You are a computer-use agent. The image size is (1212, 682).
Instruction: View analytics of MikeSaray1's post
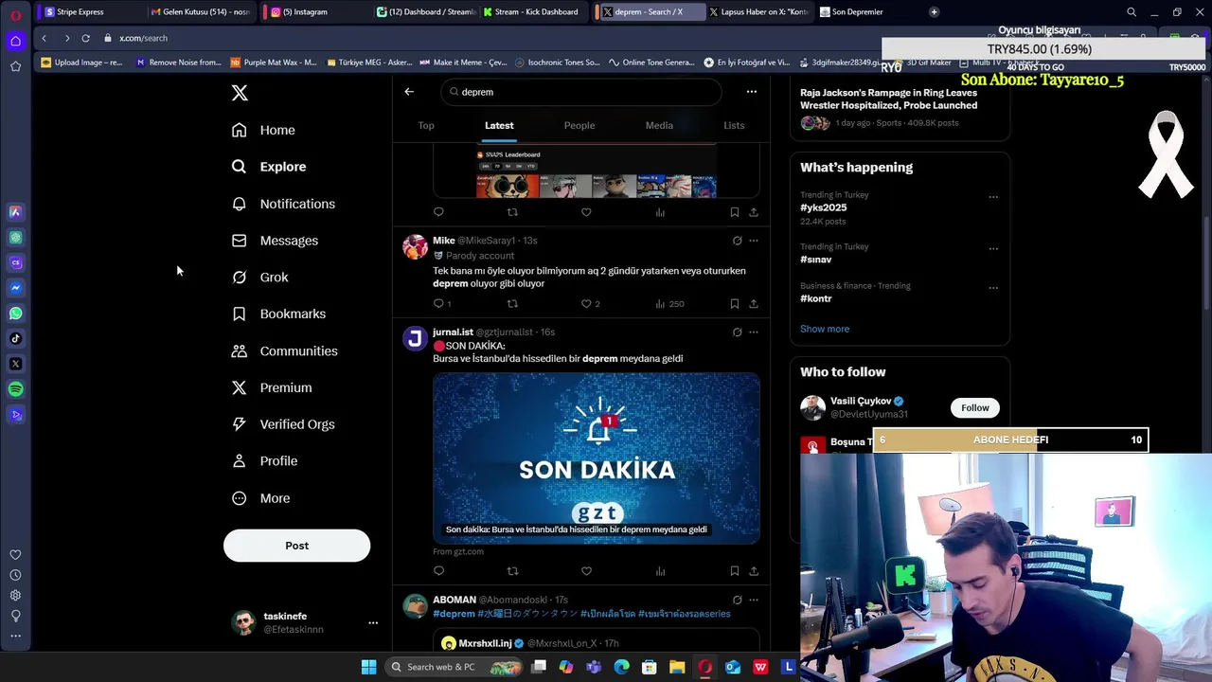[x=668, y=304]
